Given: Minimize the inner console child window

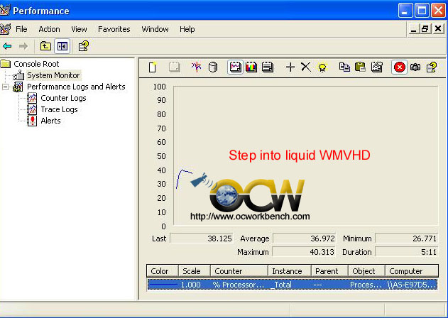Looking at the screenshot, I should (413, 28).
